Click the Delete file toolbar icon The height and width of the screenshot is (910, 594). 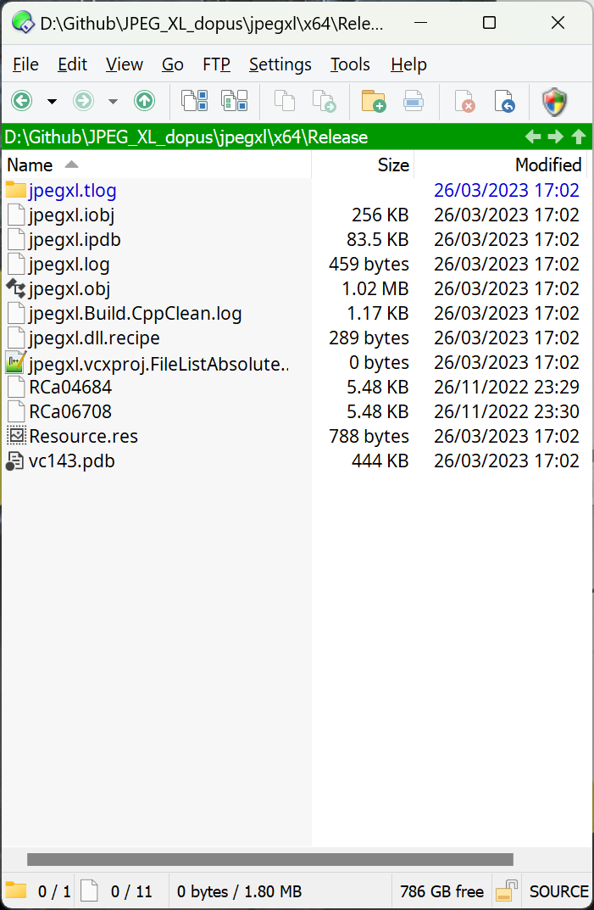pos(464,101)
